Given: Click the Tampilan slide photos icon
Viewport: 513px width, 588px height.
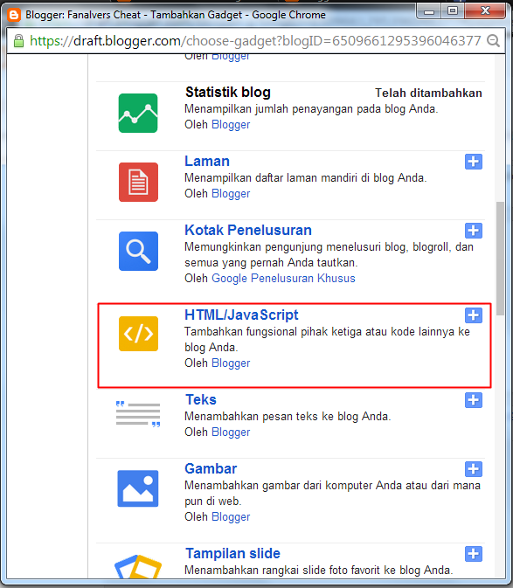Looking at the screenshot, I should click(138, 566).
